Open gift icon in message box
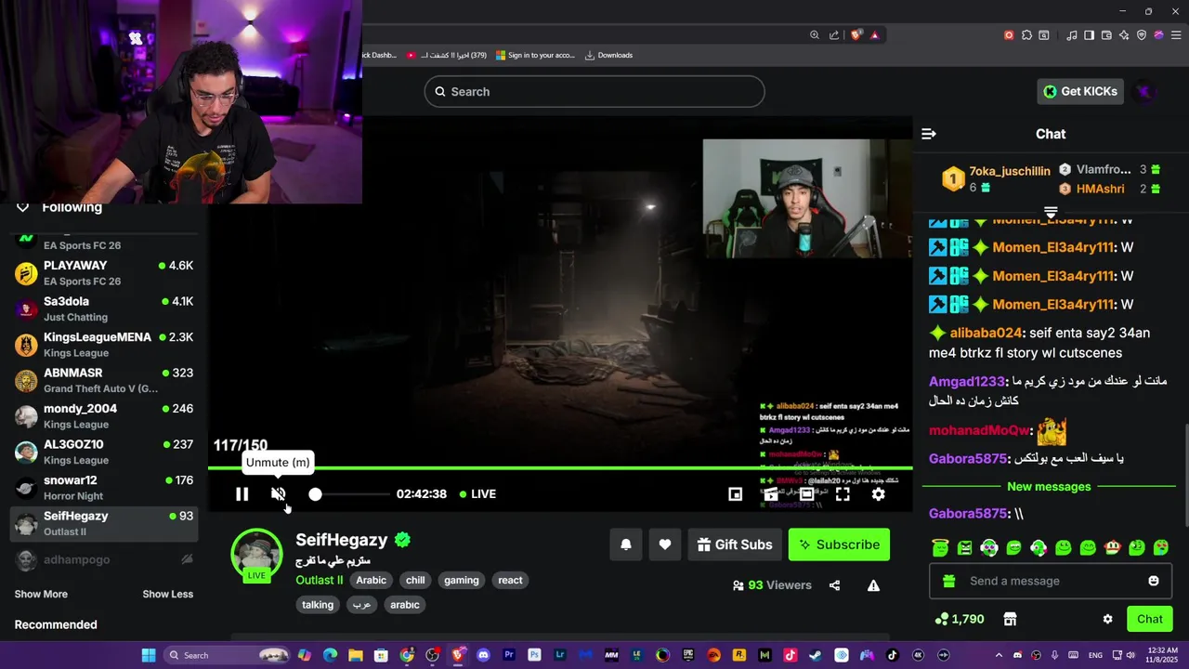This screenshot has width=1189, height=669. tap(948, 581)
